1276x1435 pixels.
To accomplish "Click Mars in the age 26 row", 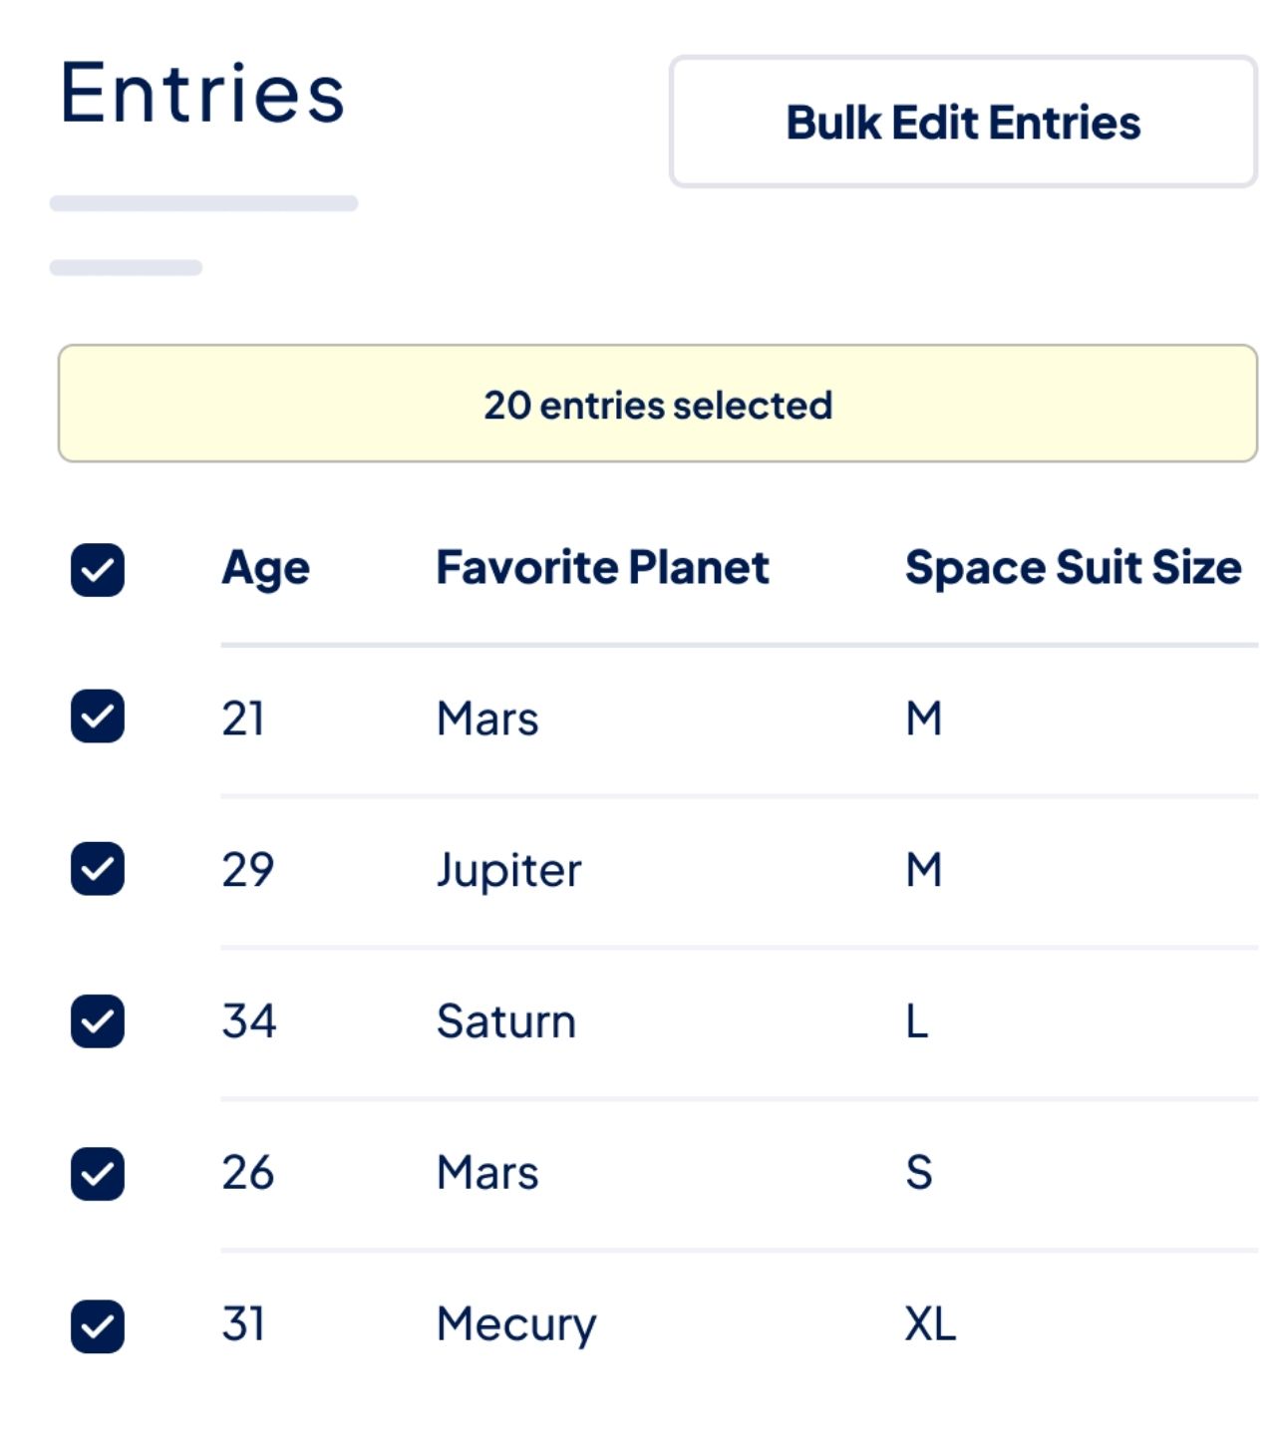I will [487, 1173].
